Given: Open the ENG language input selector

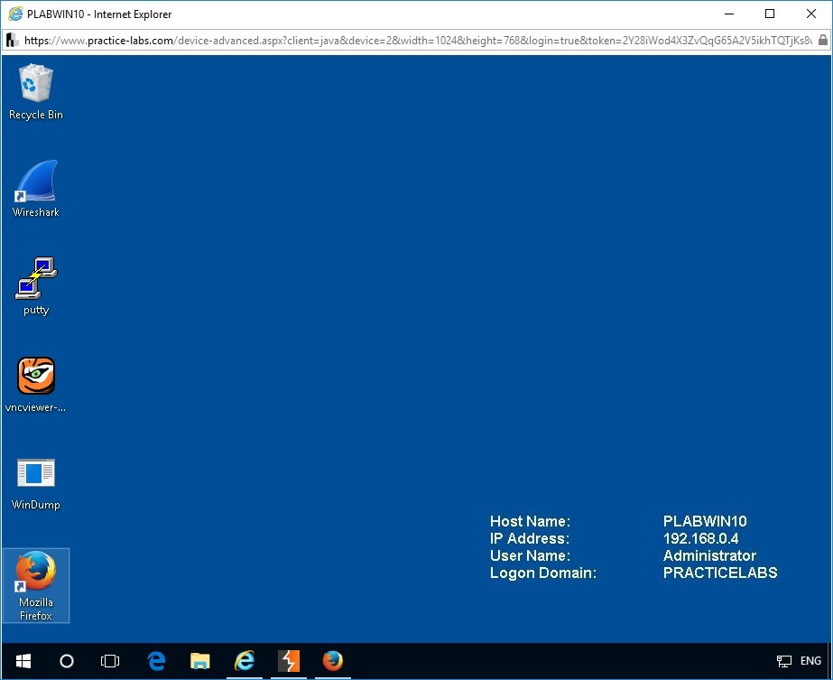Looking at the screenshot, I should pyautogui.click(x=810, y=661).
